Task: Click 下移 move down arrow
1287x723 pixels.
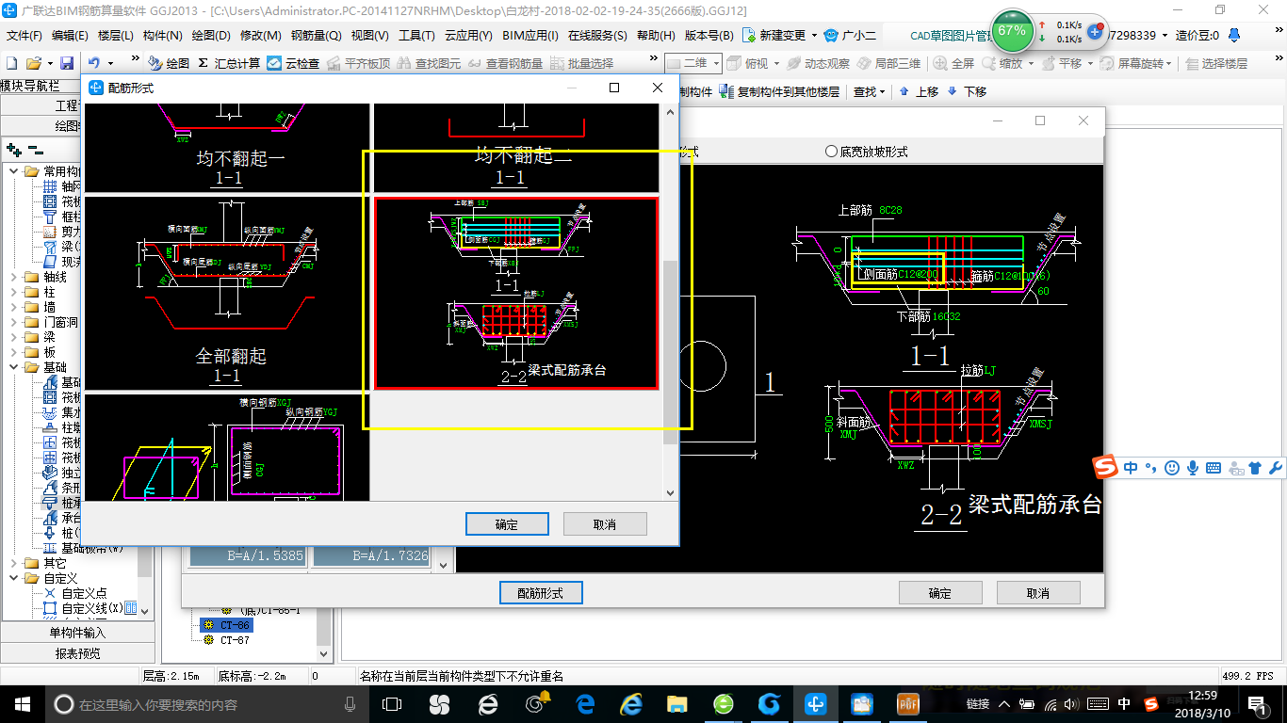Action: click(x=967, y=91)
